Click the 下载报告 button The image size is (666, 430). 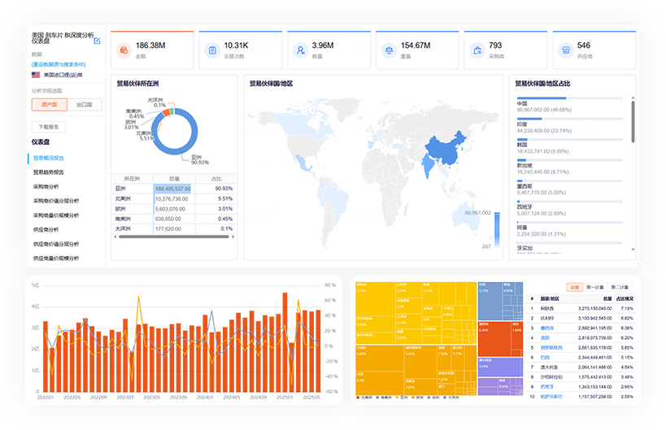tap(49, 127)
